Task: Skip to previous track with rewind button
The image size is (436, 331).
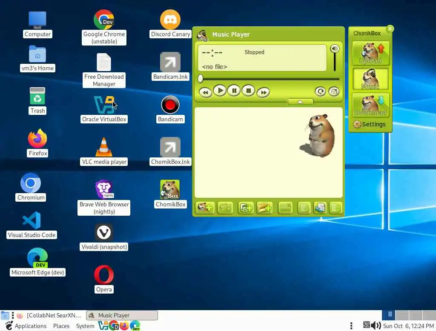Action: pyautogui.click(x=206, y=92)
